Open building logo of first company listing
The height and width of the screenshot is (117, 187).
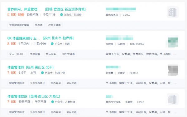(172, 12)
